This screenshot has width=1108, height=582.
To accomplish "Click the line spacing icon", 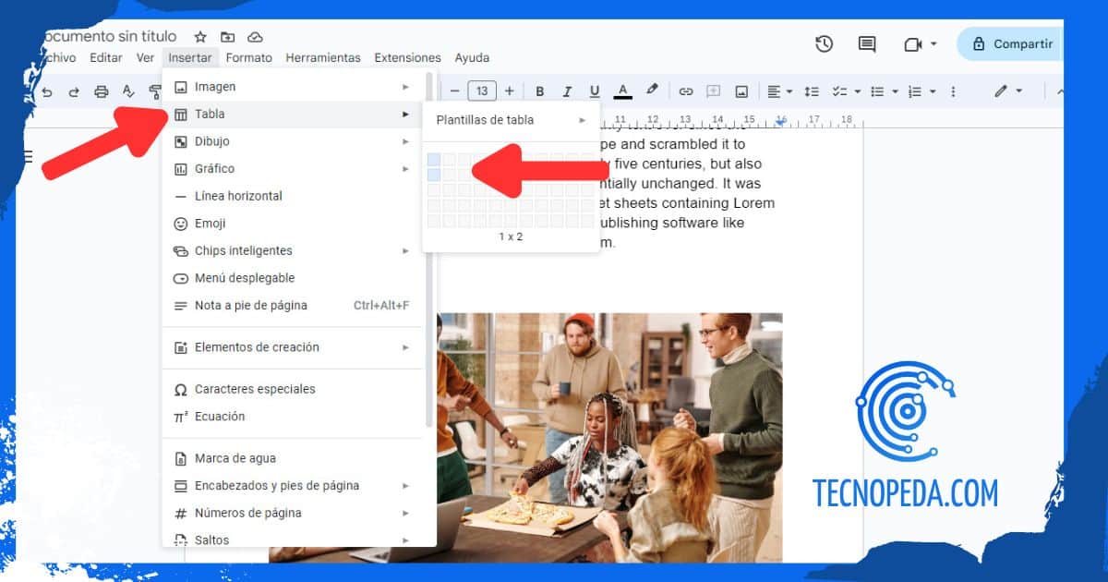I will 812,91.
